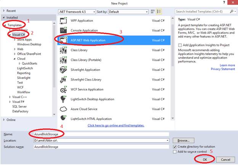Screen dimensions: 238x165
Task: Click the Class Library (Portable) icon
Action: [63, 60]
